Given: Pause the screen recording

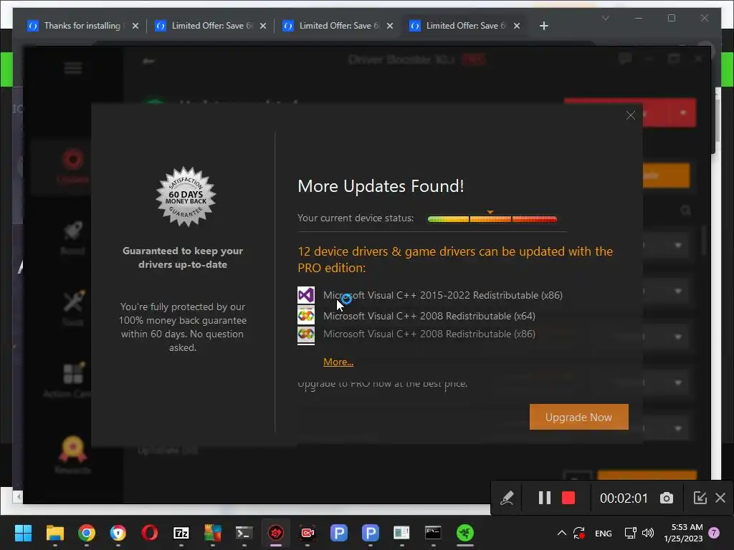Looking at the screenshot, I should click(545, 498).
